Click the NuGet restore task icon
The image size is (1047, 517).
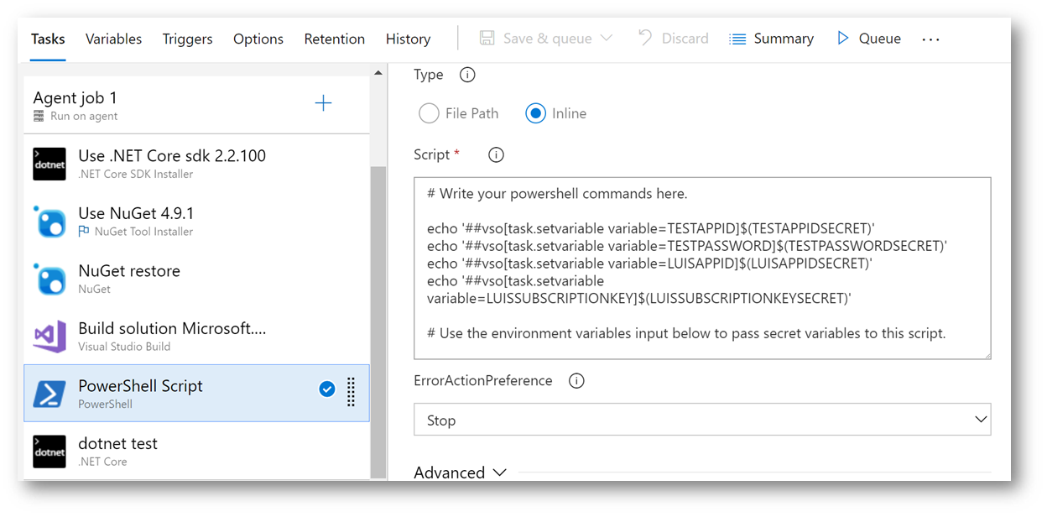49,279
